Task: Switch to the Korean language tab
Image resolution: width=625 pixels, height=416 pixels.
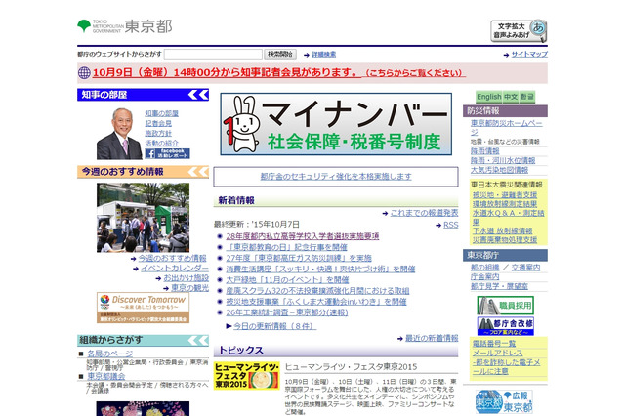Action: coord(527,97)
